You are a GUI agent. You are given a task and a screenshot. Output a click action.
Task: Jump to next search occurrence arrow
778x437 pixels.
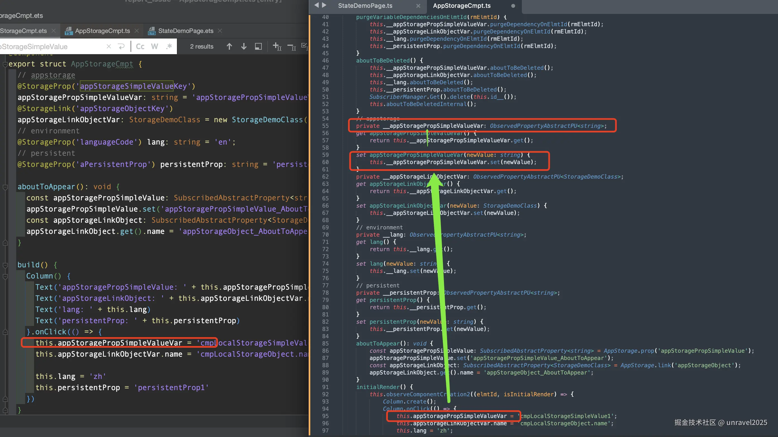click(244, 47)
